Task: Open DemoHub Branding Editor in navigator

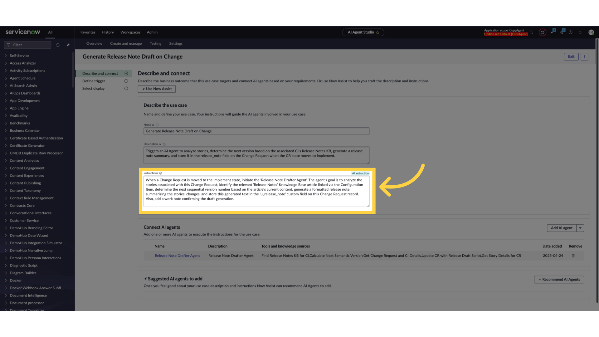Action: 32,228
